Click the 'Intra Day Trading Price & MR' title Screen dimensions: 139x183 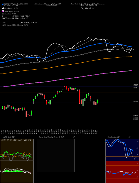[x=51, y=137]
